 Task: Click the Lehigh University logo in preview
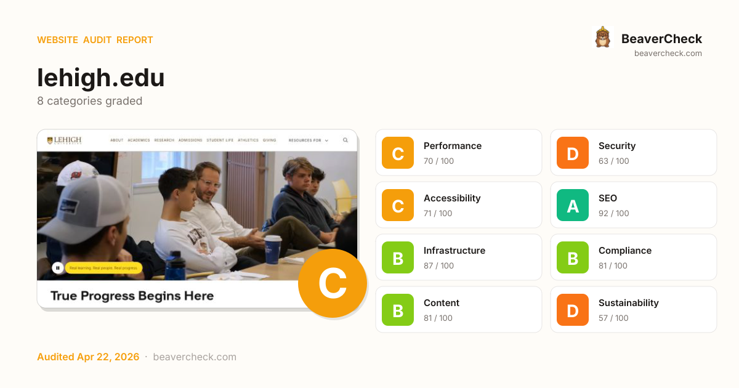pos(64,140)
